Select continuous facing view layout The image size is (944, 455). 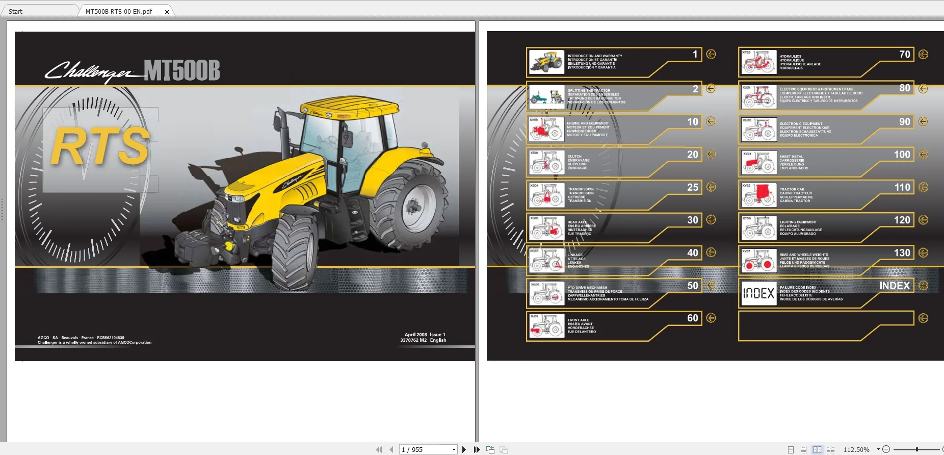pos(830,449)
